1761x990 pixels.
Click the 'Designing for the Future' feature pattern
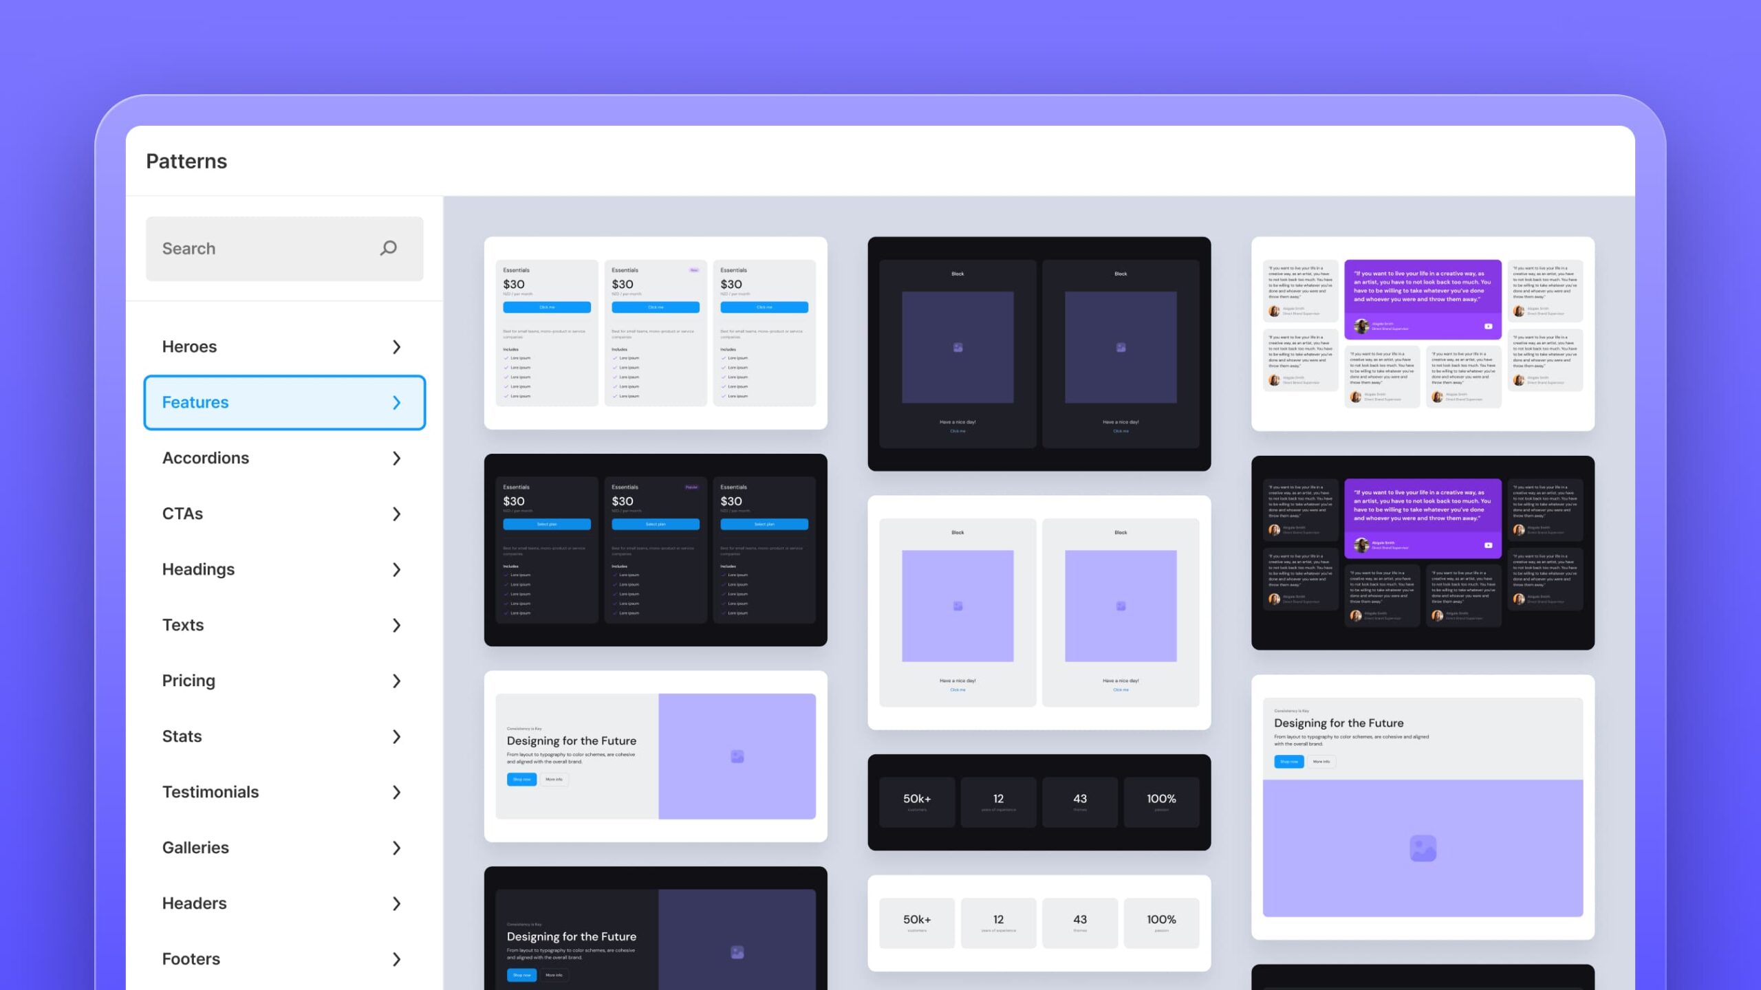(x=654, y=756)
